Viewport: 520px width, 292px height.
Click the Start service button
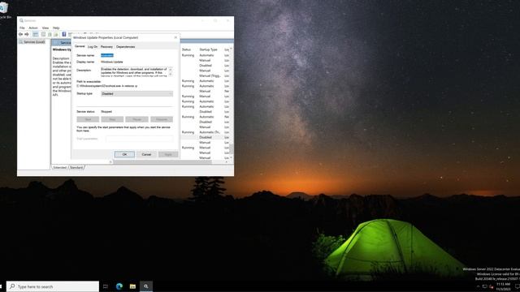click(x=88, y=119)
